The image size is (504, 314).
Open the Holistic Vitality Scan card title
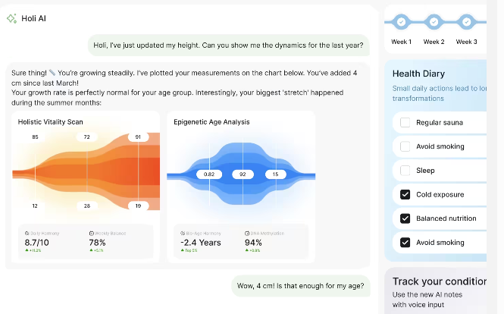click(51, 122)
